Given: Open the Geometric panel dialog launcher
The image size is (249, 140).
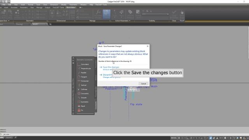Looking at the screenshot, I should pyautogui.click(x=47, y=21).
